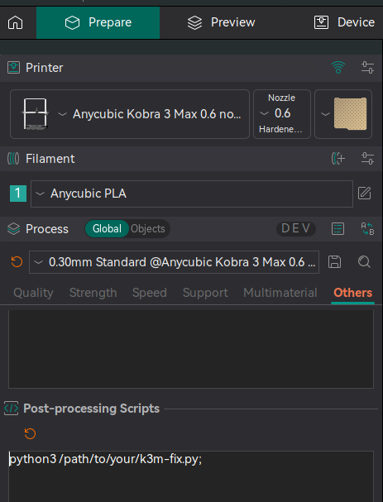Save the process preset with disk icon
The height and width of the screenshot is (502, 383).
coord(335,262)
